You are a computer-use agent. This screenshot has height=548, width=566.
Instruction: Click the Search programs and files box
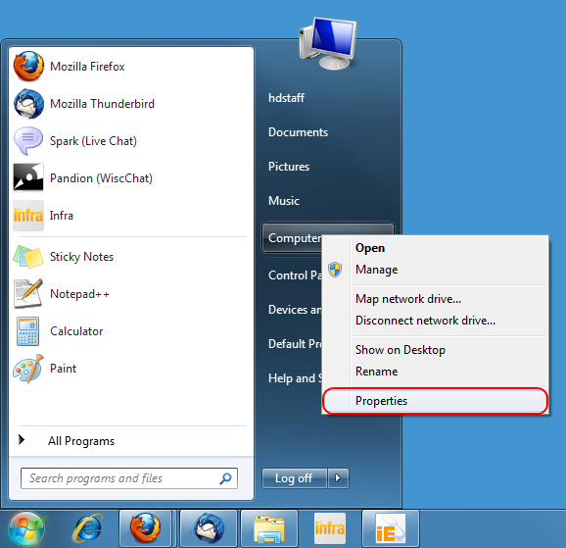[x=129, y=478]
